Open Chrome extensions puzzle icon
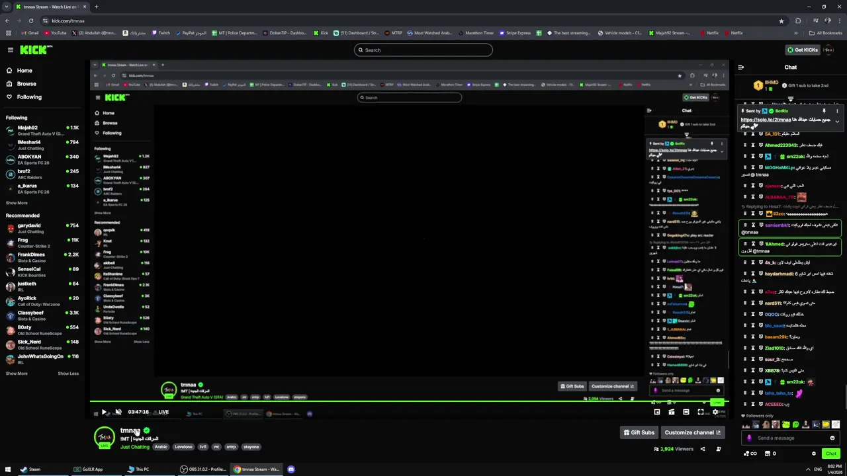Image resolution: width=847 pixels, height=476 pixels. click(798, 21)
